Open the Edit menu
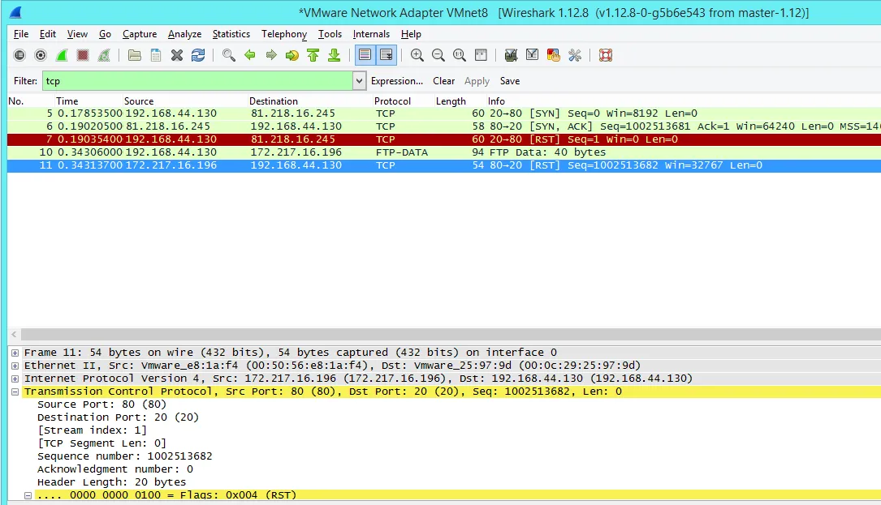The width and height of the screenshot is (881, 505). tap(48, 34)
